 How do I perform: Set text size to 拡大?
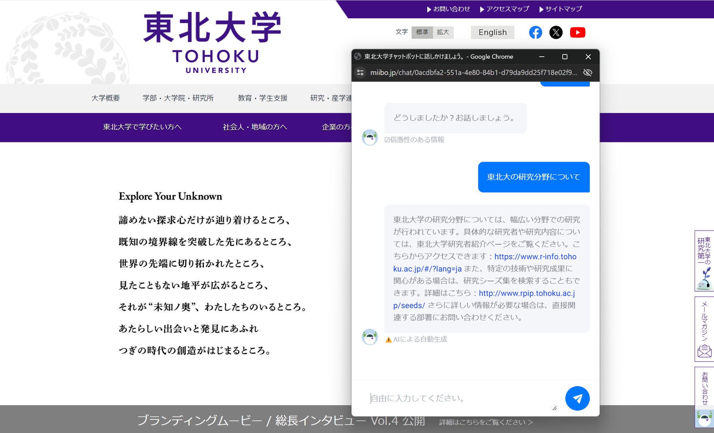[x=443, y=32]
